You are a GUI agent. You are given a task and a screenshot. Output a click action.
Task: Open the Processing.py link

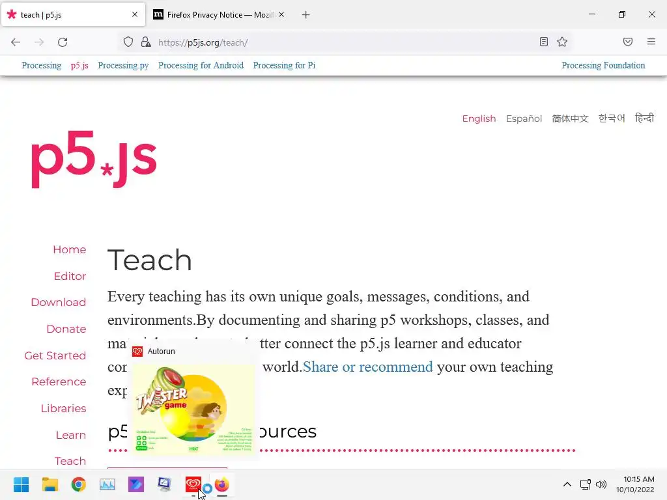coord(123,65)
